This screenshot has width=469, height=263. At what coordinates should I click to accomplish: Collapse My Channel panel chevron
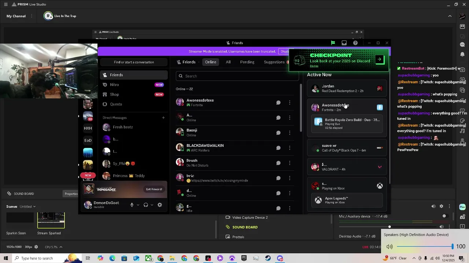pyautogui.click(x=450, y=16)
